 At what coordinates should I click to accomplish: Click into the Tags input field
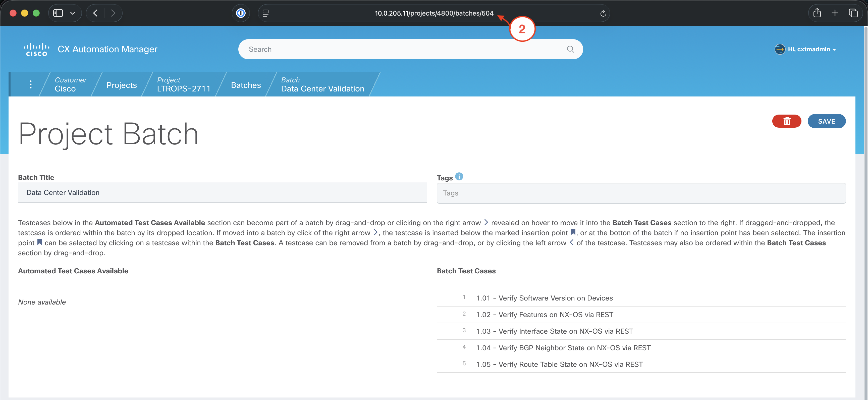tap(641, 193)
